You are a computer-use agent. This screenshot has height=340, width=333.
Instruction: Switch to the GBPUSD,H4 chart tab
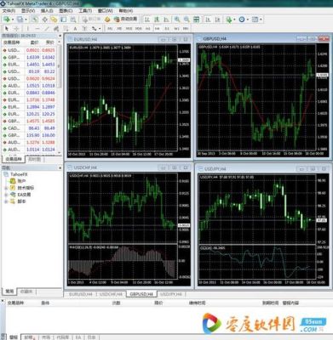(141, 294)
